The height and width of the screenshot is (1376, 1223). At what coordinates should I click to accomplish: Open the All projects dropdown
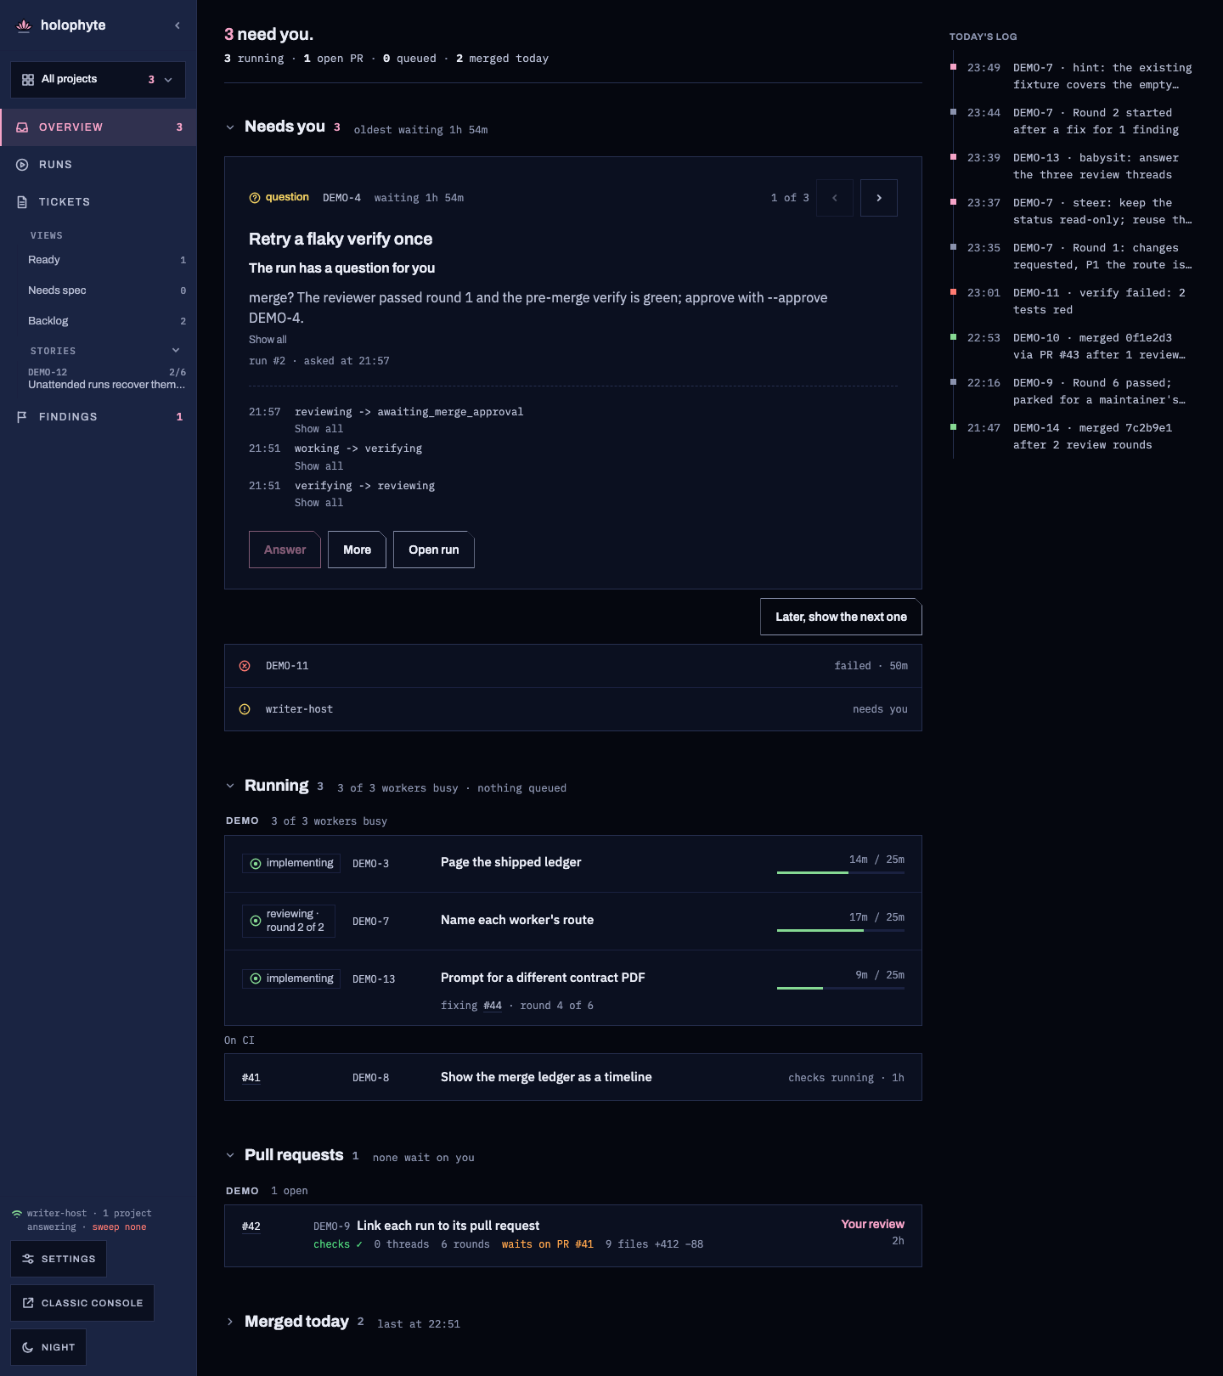click(x=98, y=80)
